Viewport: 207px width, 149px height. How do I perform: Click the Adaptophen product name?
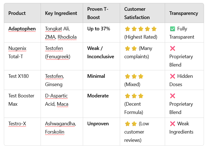click(x=22, y=29)
